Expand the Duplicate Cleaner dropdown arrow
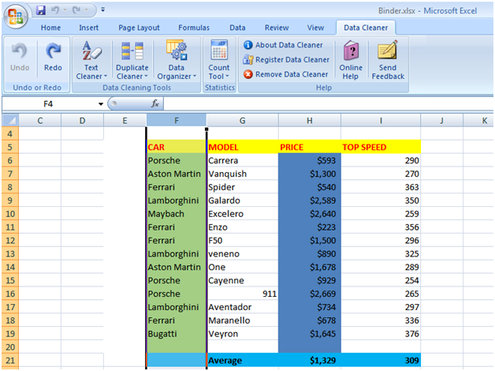The image size is (495, 371). [x=146, y=77]
